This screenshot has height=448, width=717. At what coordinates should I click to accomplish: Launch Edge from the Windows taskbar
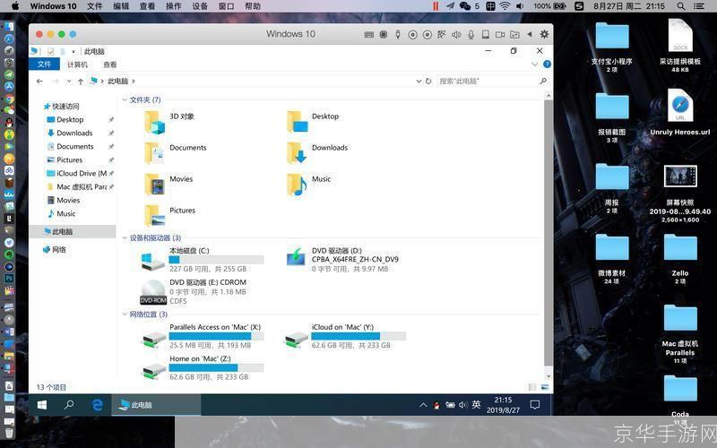coord(97,405)
